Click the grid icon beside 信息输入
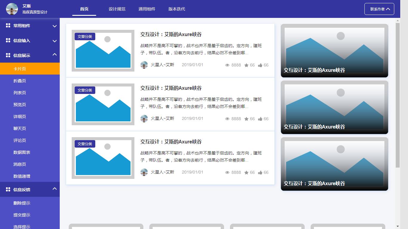 click(8, 41)
